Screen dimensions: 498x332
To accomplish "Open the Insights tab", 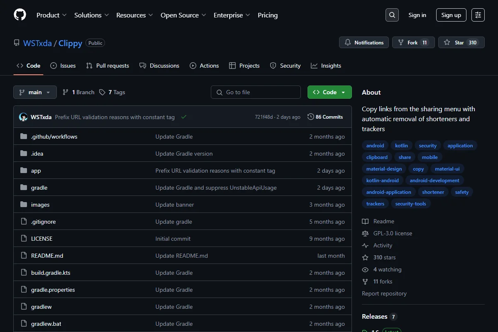I will [x=326, y=66].
